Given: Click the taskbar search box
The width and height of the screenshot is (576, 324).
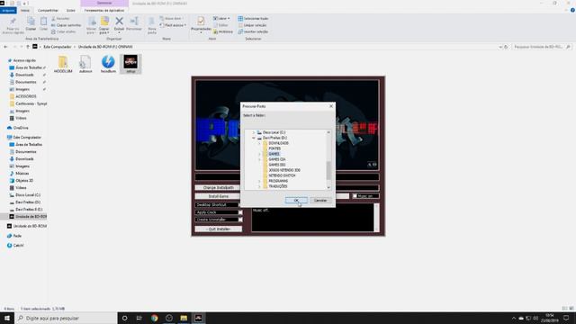Looking at the screenshot, I should (x=66, y=318).
